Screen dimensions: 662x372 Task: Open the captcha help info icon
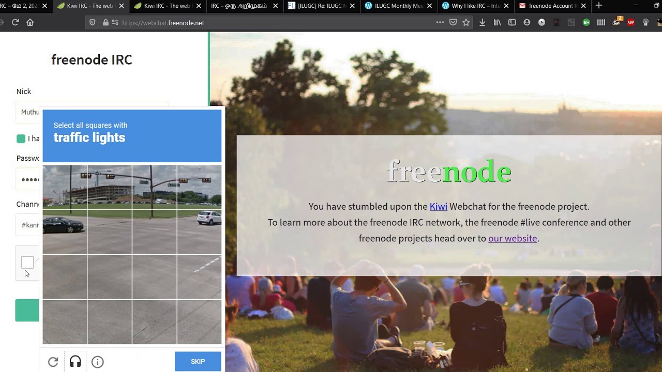click(97, 362)
